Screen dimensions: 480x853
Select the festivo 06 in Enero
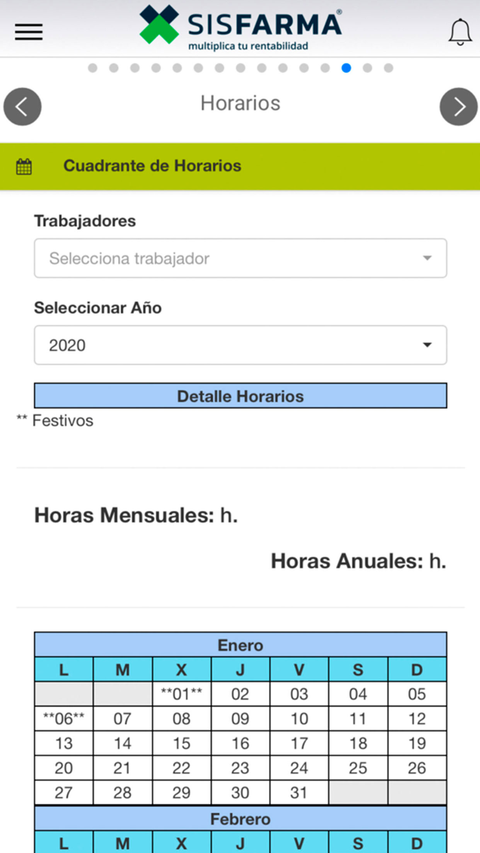(63, 719)
